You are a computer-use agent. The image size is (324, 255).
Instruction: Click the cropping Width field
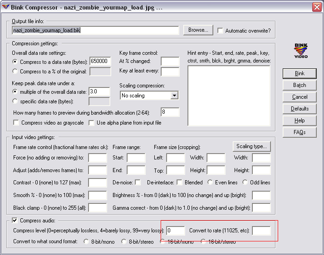tap(216, 158)
